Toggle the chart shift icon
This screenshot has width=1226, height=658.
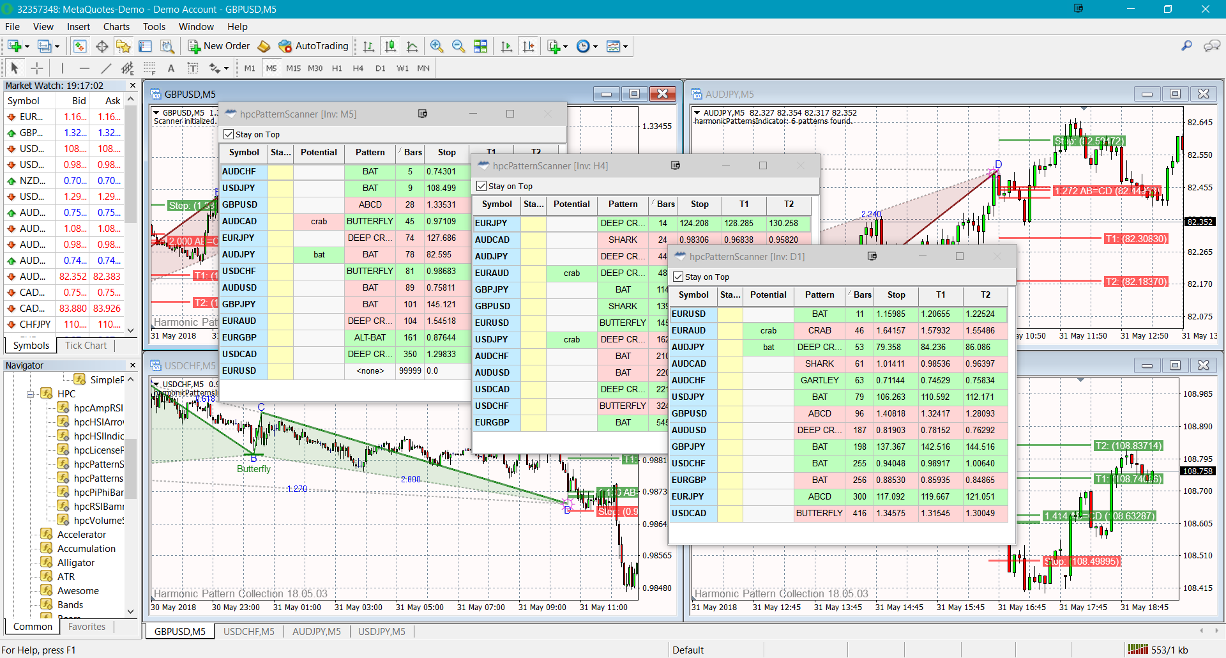tap(529, 46)
